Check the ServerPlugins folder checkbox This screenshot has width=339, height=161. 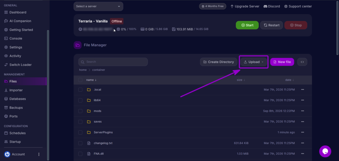(80, 132)
